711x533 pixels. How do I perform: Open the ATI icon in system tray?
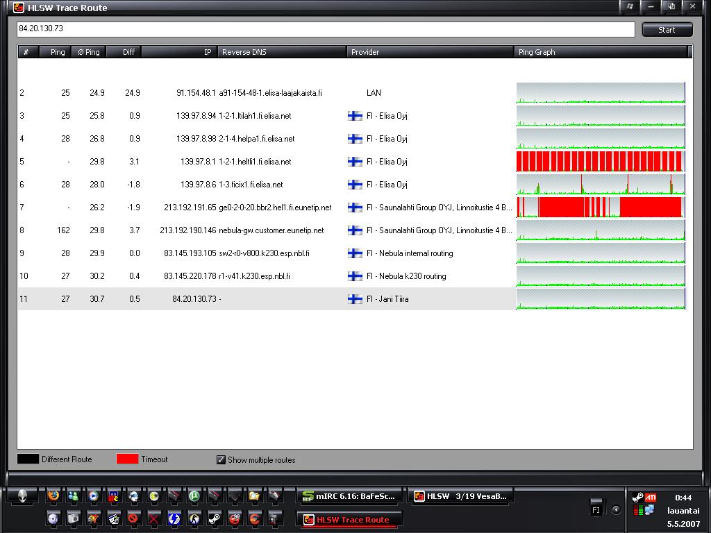pos(650,498)
